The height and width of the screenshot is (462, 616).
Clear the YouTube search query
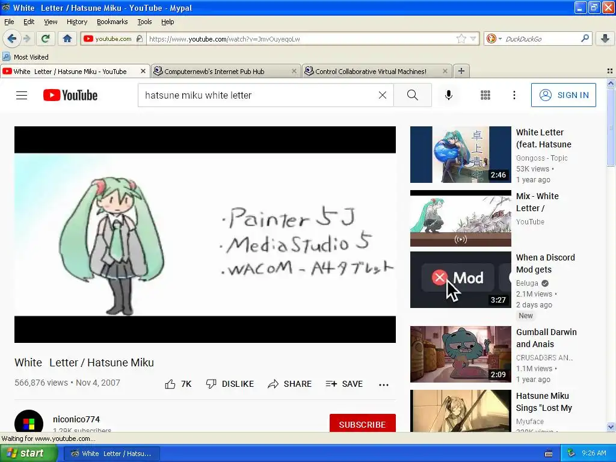tap(382, 95)
